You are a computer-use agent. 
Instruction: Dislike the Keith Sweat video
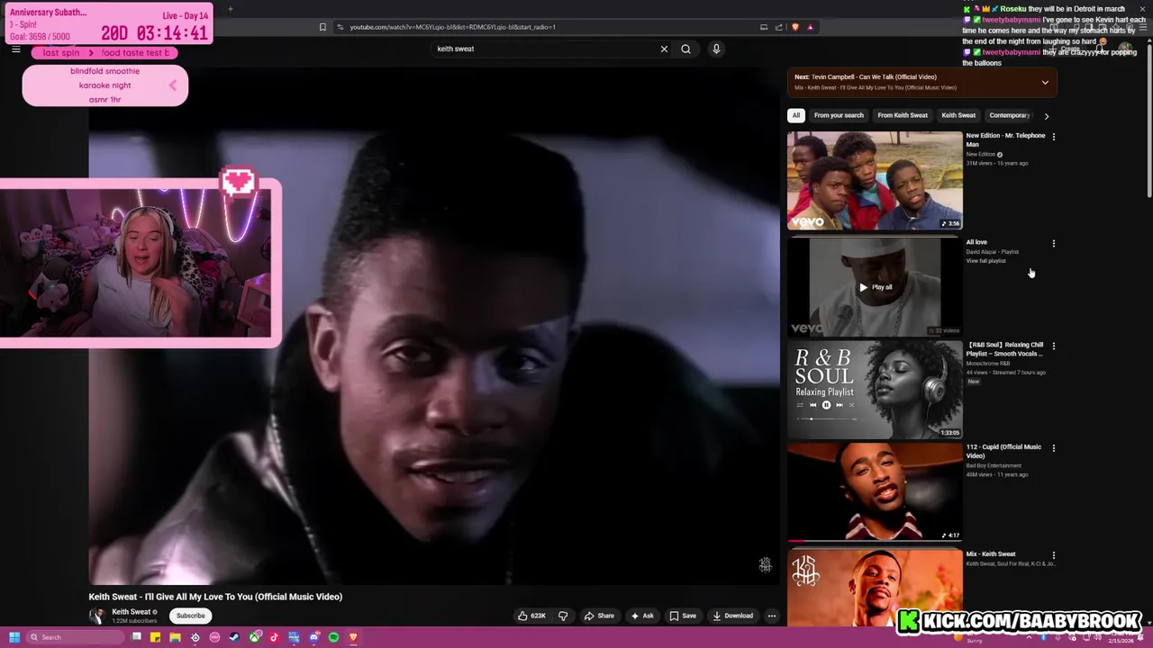coord(563,616)
